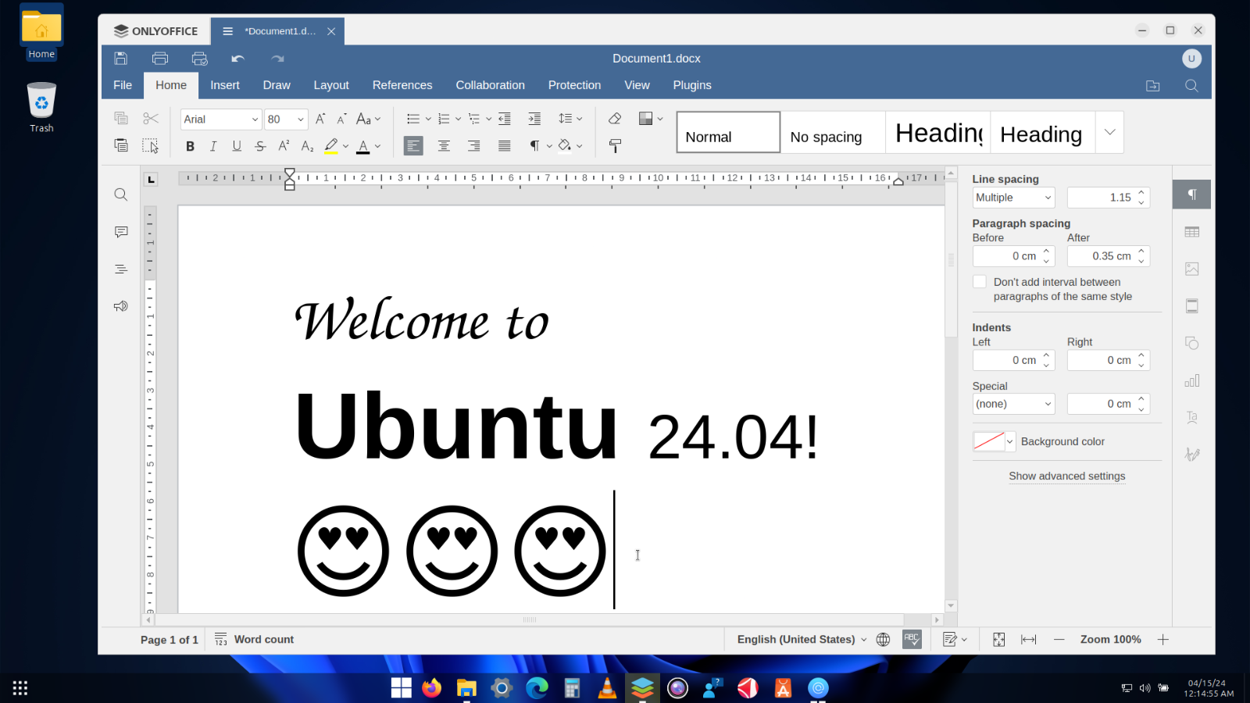Print the document with the printer icon
This screenshot has height=703, width=1250.
160,59
